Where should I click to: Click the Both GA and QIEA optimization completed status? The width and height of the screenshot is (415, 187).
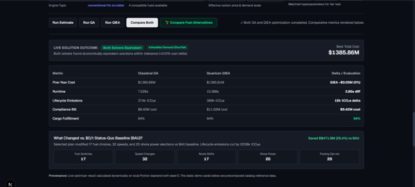[302, 23]
